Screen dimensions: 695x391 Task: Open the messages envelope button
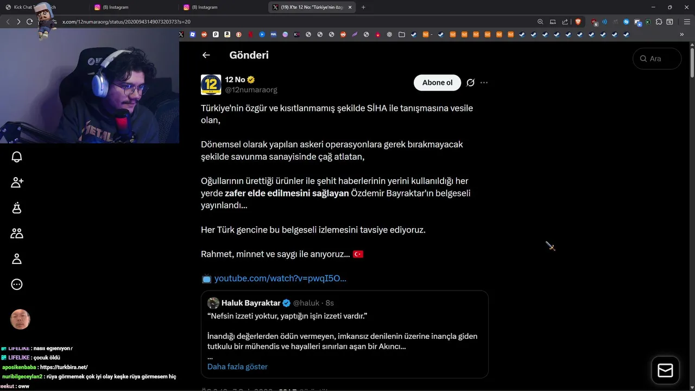[665, 370]
